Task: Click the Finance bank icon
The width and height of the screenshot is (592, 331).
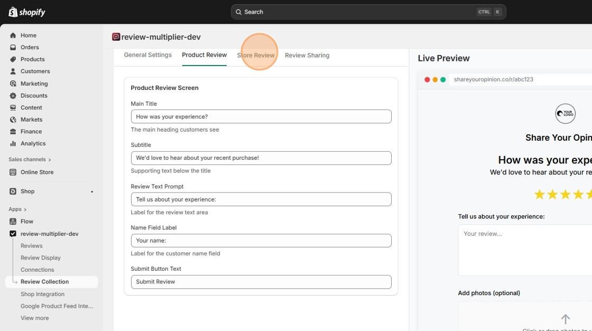Action: coord(13,132)
